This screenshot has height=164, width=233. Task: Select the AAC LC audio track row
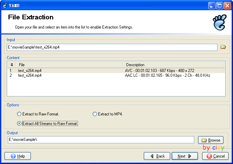115,75
